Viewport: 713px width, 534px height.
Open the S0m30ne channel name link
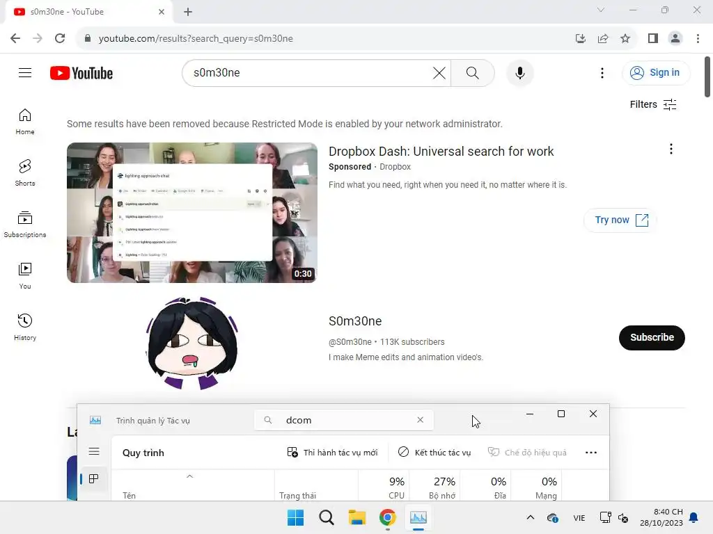(355, 321)
